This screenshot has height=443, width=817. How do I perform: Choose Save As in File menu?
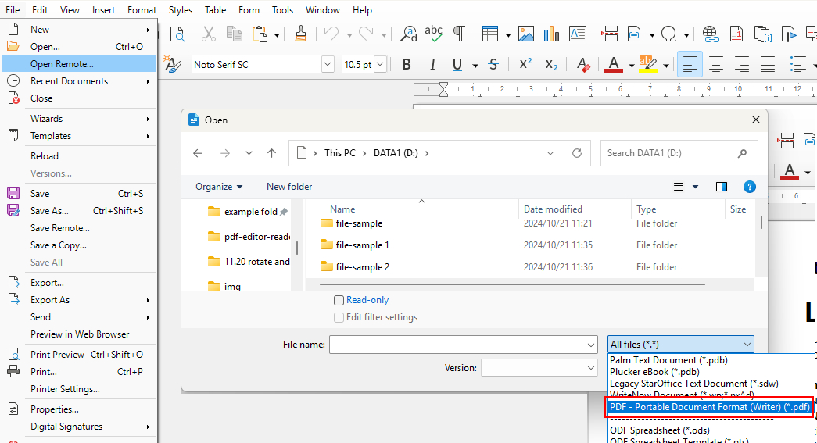pos(79,211)
